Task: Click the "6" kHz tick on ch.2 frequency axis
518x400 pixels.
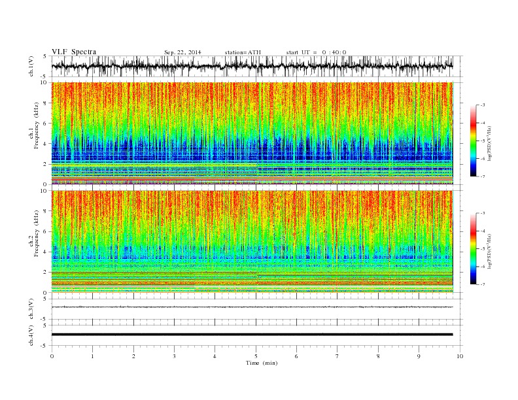Action: [46, 231]
